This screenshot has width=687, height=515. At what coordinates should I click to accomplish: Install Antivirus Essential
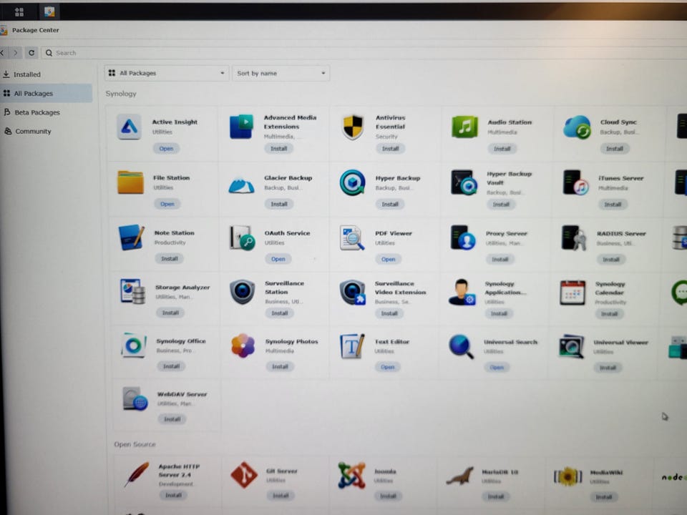click(391, 149)
